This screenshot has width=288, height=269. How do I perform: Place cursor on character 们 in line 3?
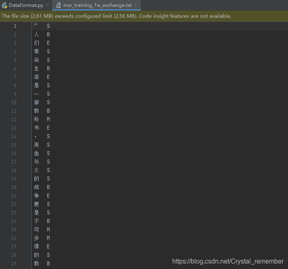coord(37,43)
